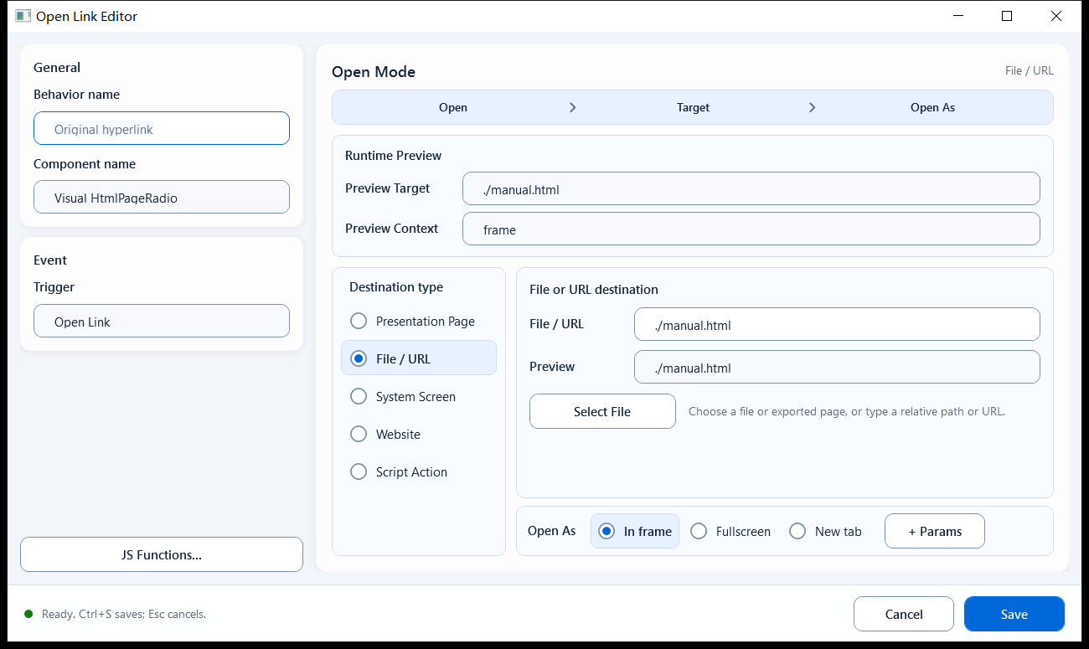Set Open As to In frame
Viewport: 1089px width, 649px height.
click(x=635, y=531)
